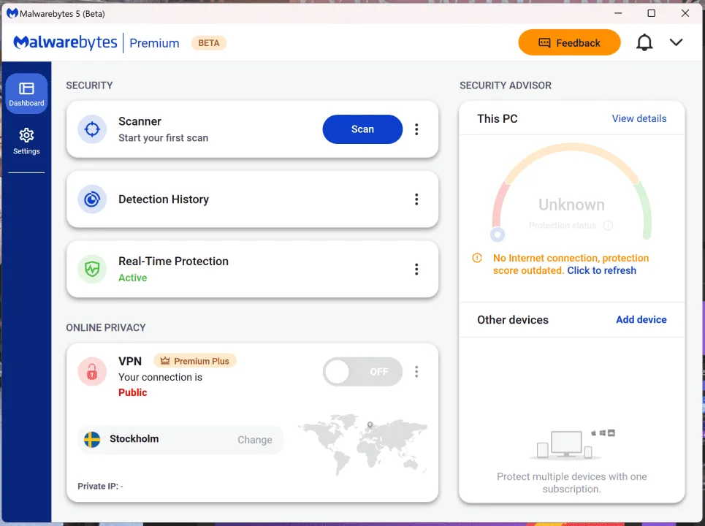Click the orange warning exclamation icon
The width and height of the screenshot is (705, 526).
click(x=477, y=258)
